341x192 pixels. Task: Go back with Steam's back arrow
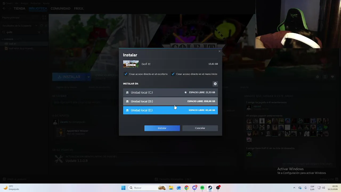(x=4, y=9)
